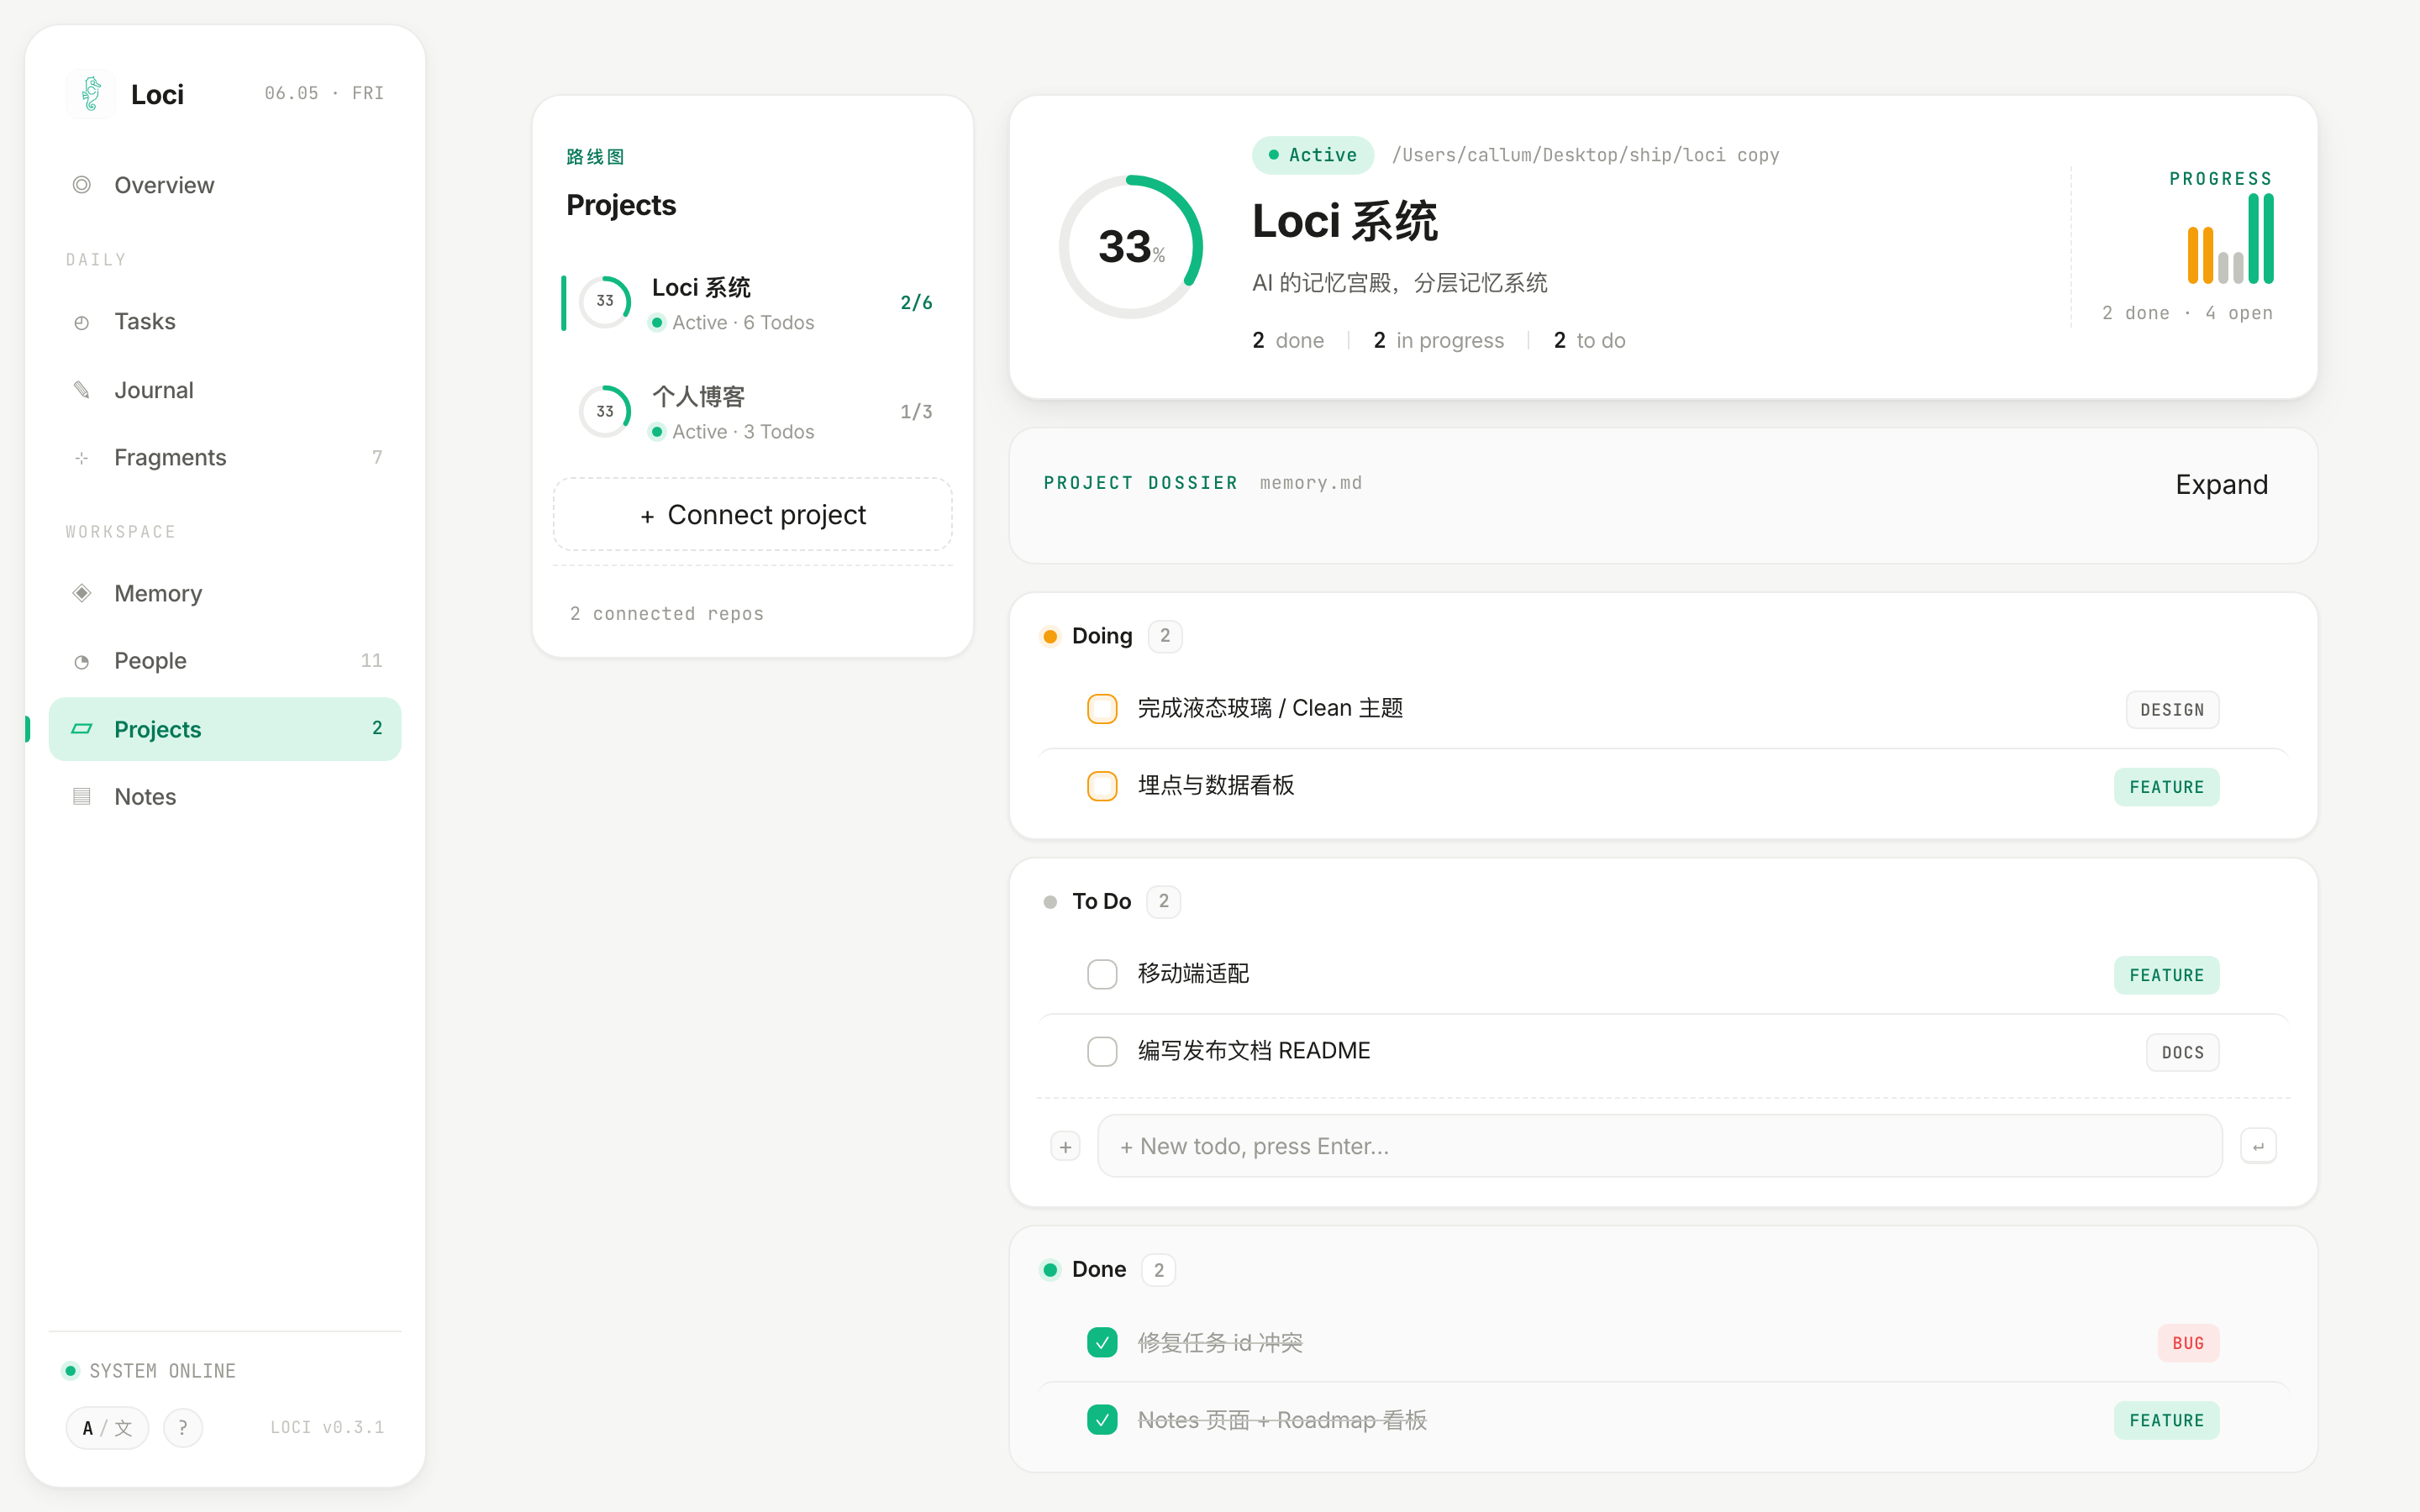Check the 移动端适配 checkbox
Viewport: 2420px width, 1512px height.
point(1102,974)
